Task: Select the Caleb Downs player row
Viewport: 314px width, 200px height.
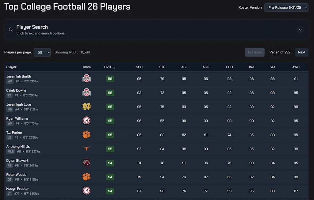Action: [x=46, y=93]
